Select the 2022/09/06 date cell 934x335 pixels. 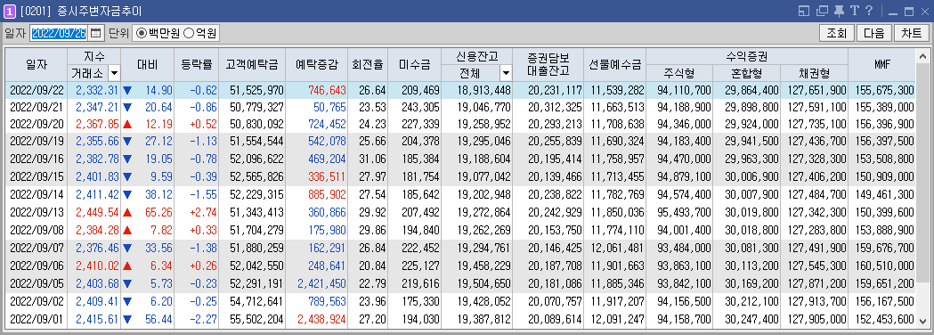point(37,266)
